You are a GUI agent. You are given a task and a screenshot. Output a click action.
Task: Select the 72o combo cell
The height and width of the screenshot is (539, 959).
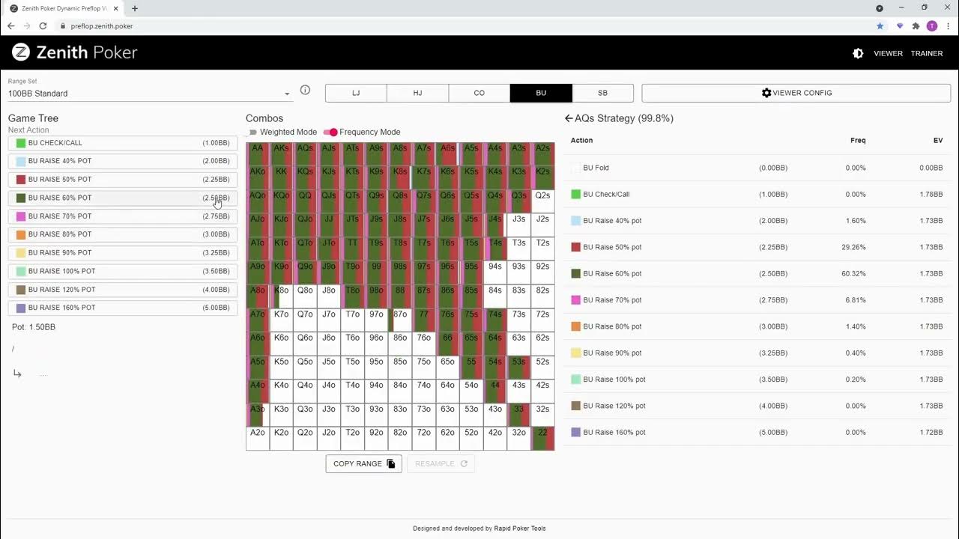coord(424,439)
